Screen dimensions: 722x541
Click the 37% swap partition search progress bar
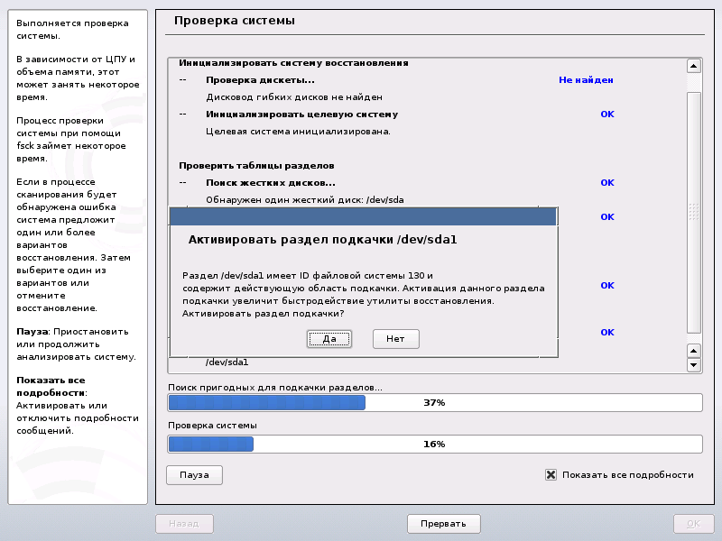(435, 403)
